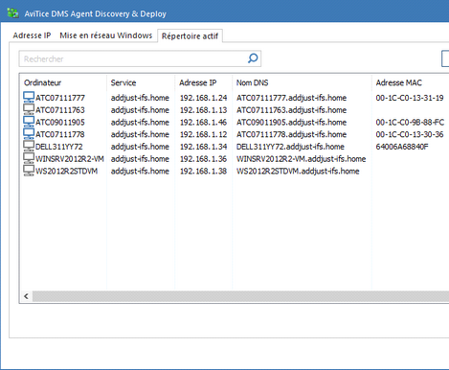
Task: Click MAC address 00-1C-C0-13-30-36
Action: 410,134
